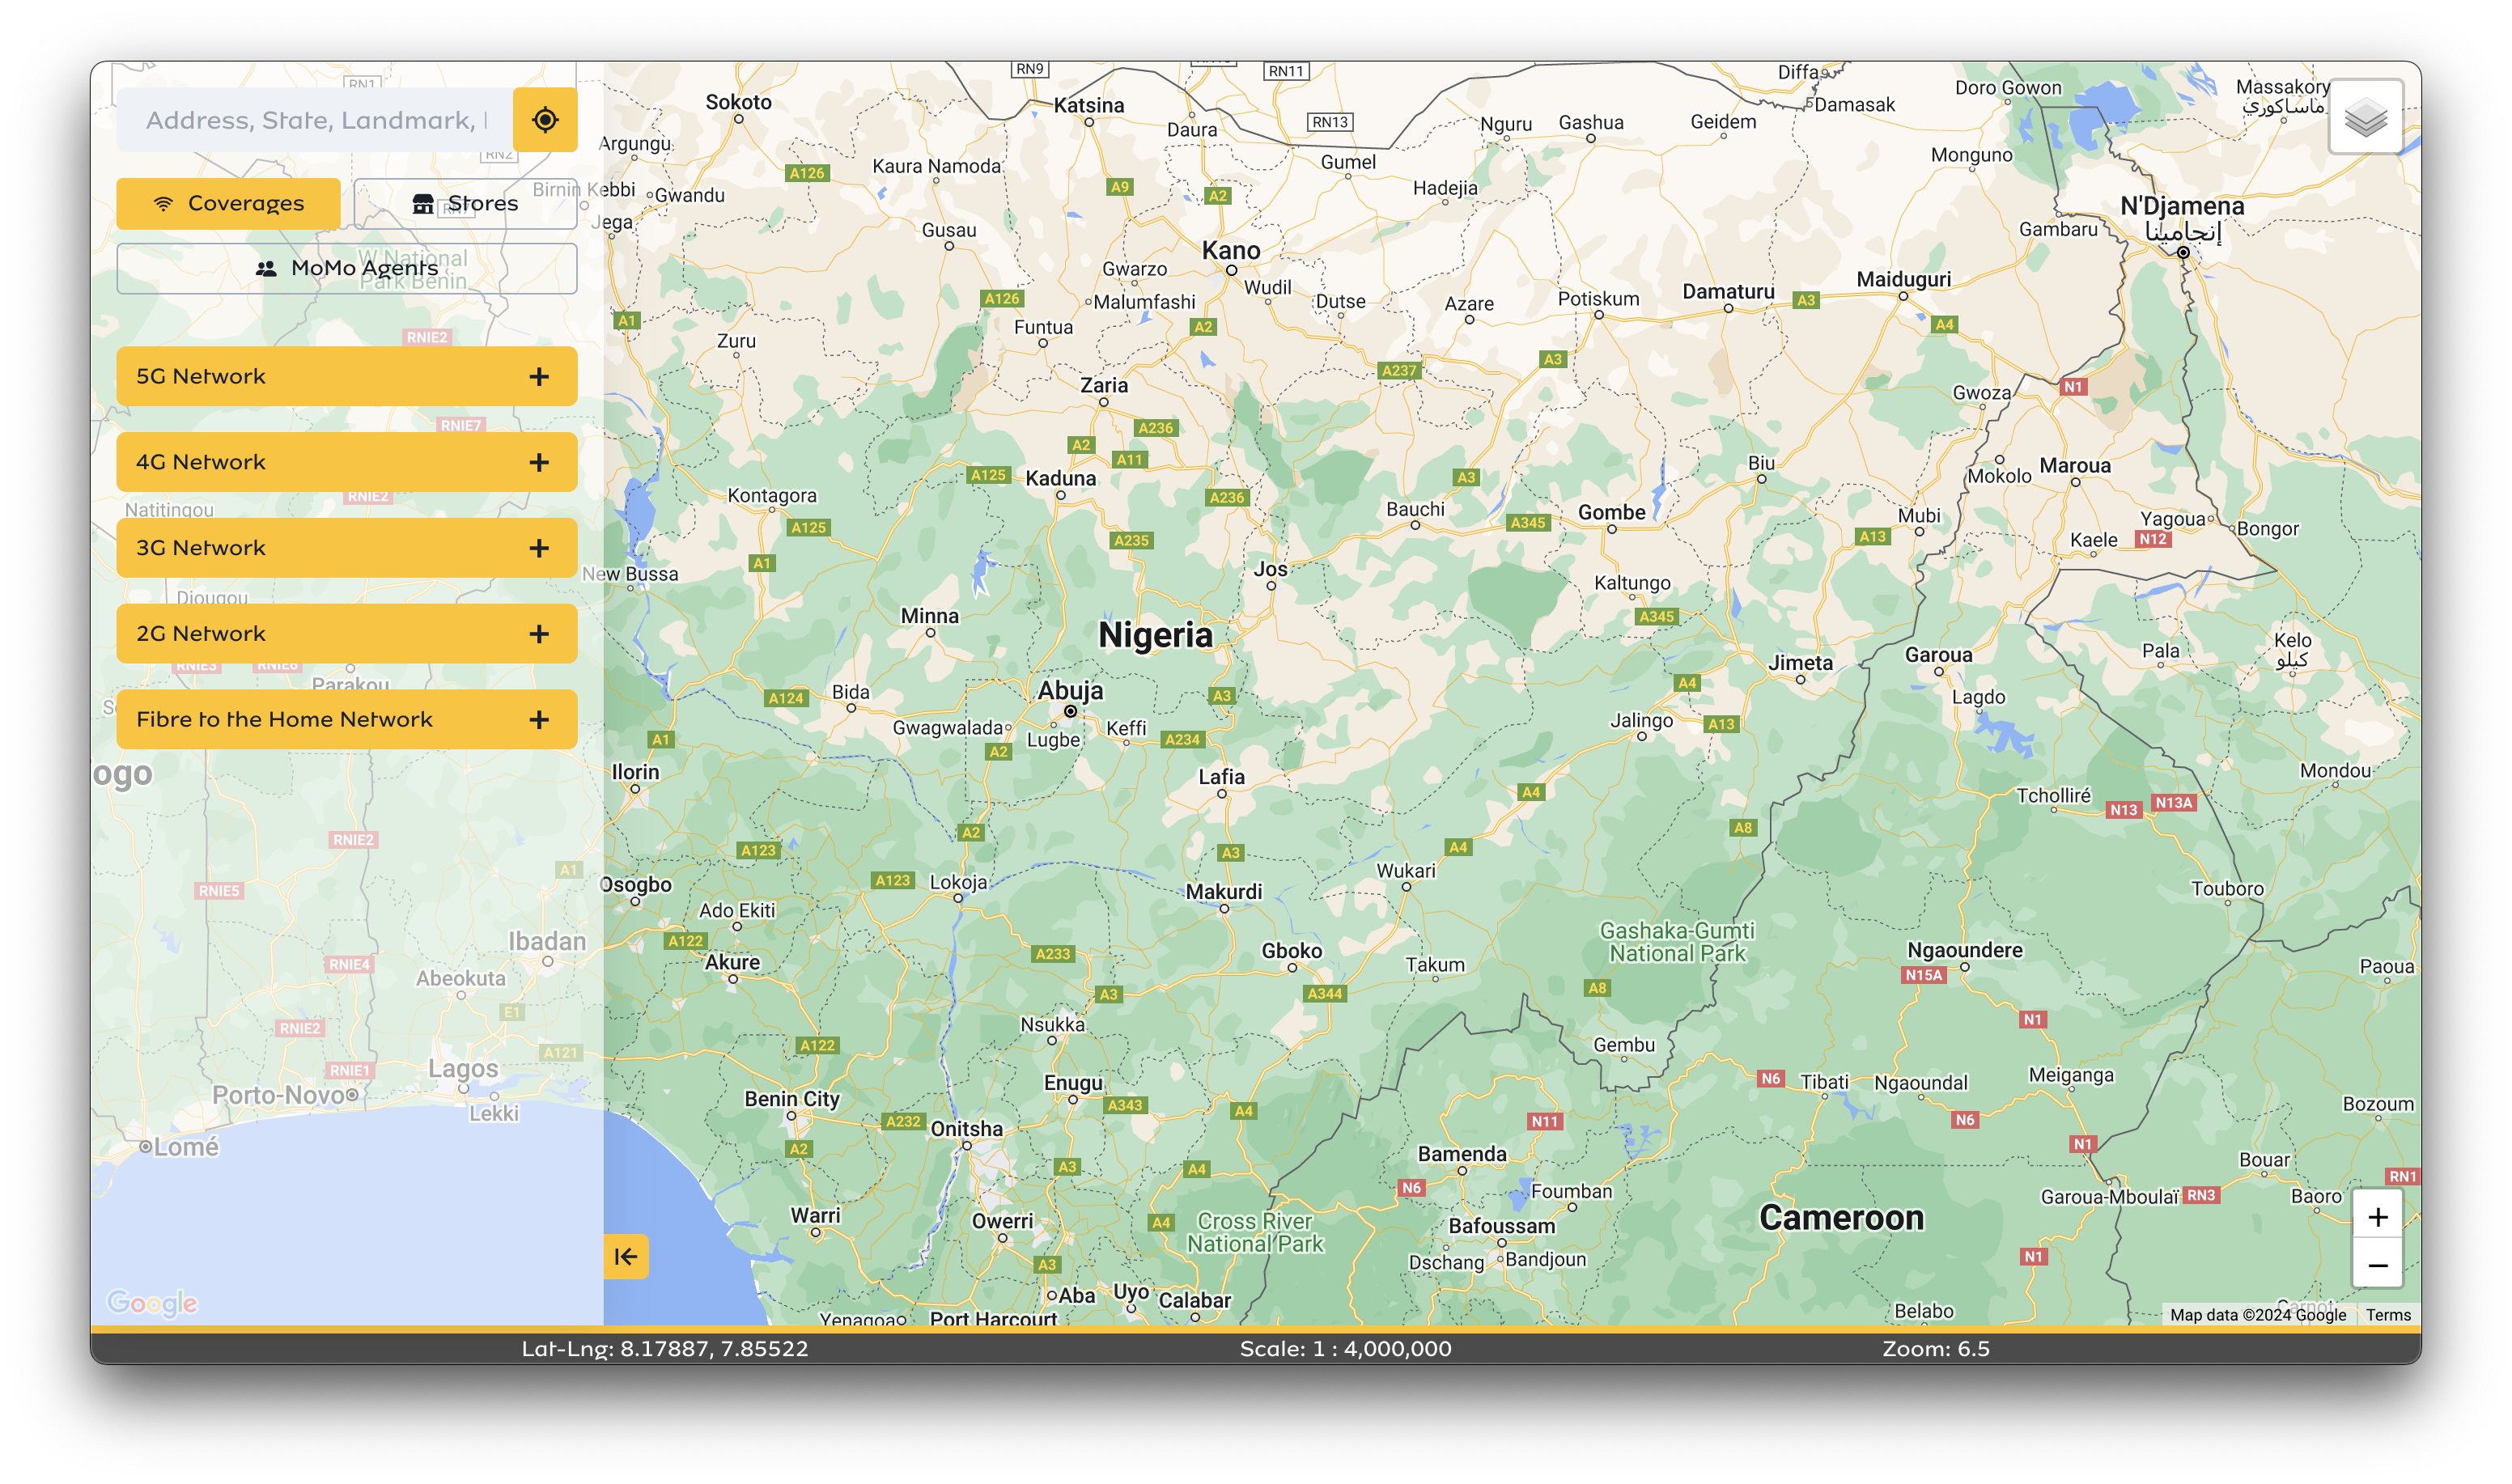2512x1484 pixels.
Task: Click the Bamenda city label
Action: pos(1461,1154)
